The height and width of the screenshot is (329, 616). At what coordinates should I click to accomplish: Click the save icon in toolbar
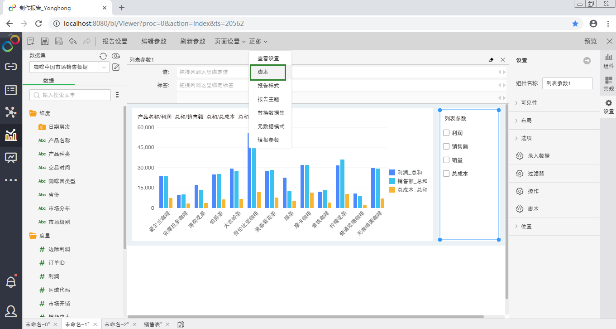point(45,41)
